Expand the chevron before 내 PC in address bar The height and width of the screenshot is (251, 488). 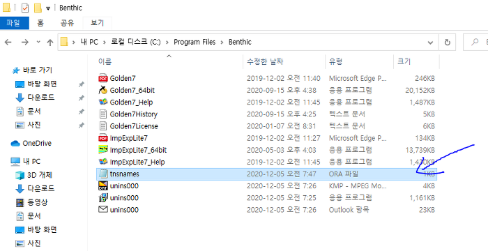(74, 42)
